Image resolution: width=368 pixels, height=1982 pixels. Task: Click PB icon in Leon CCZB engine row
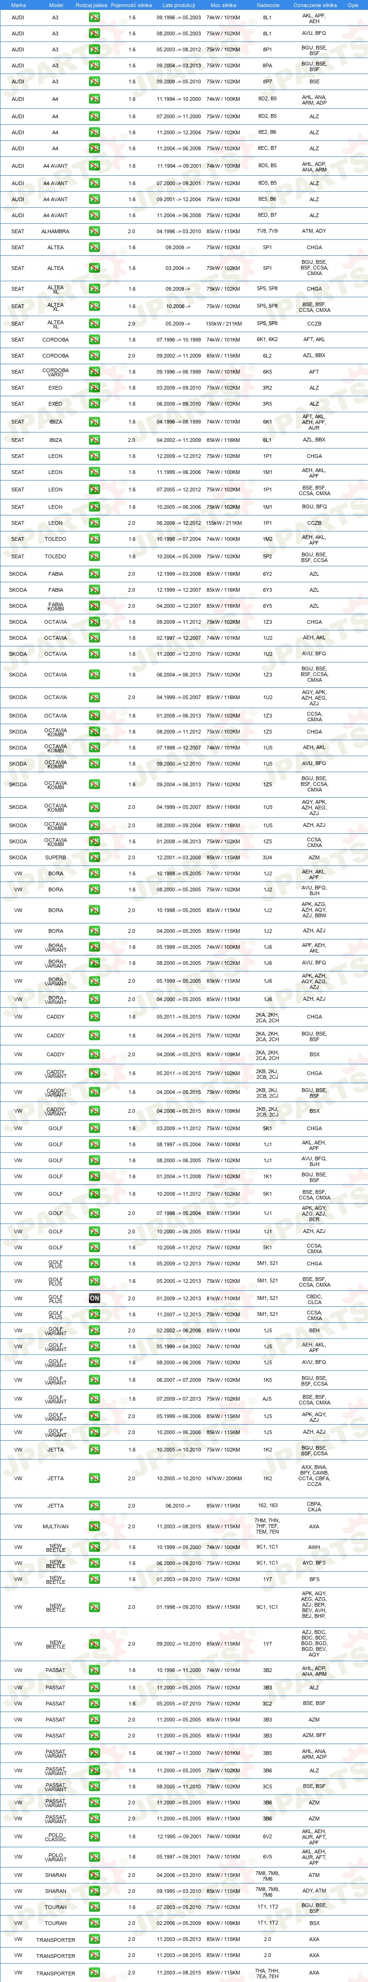[x=95, y=523]
